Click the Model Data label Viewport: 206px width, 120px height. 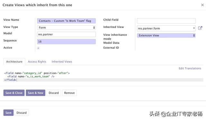[x=111, y=43]
